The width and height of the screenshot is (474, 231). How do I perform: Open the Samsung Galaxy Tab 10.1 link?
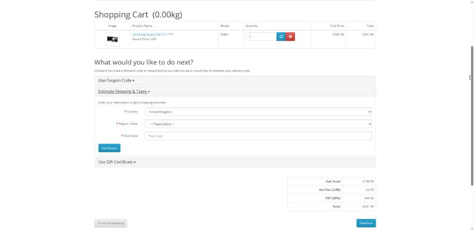(150, 34)
